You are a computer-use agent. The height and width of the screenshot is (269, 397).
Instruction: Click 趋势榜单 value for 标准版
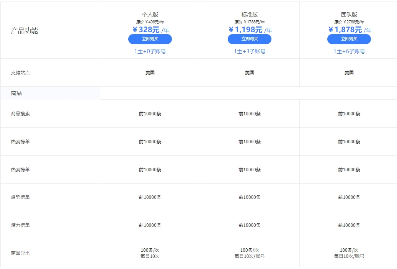pyautogui.click(x=249, y=197)
